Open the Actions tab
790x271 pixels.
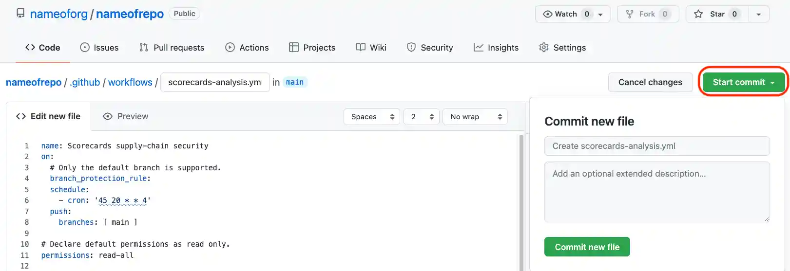247,48
